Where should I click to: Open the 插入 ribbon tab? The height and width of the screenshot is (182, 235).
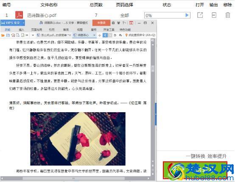pos(21,30)
